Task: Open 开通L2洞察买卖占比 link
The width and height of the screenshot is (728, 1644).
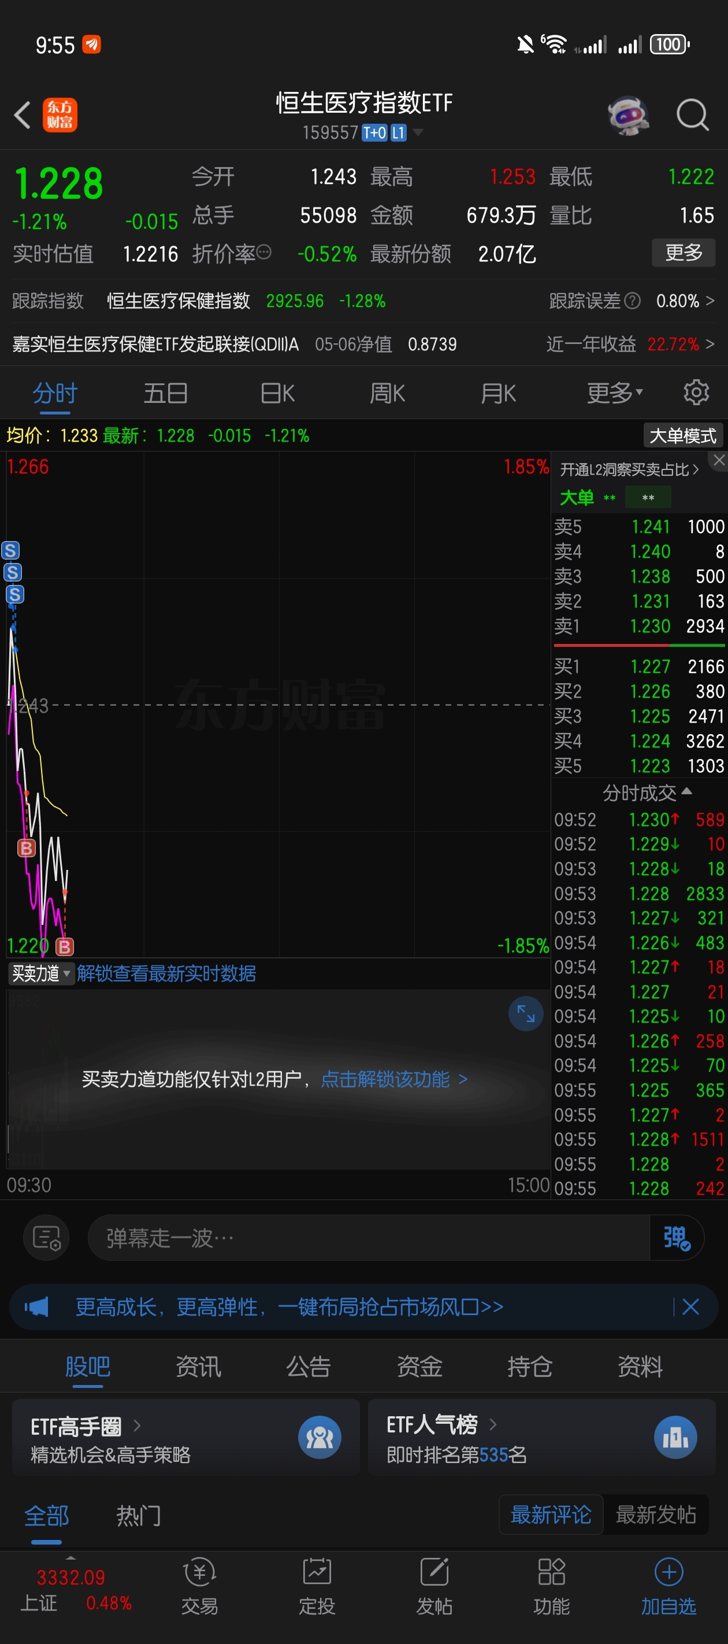Action: 629,470
